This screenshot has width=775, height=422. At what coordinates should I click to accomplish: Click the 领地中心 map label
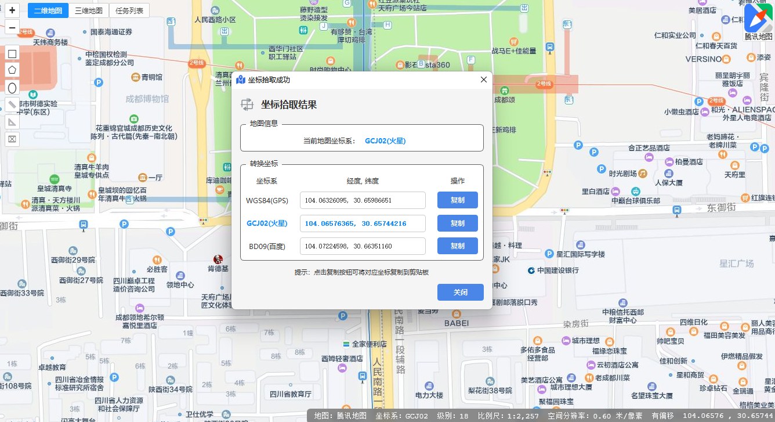coord(180,285)
